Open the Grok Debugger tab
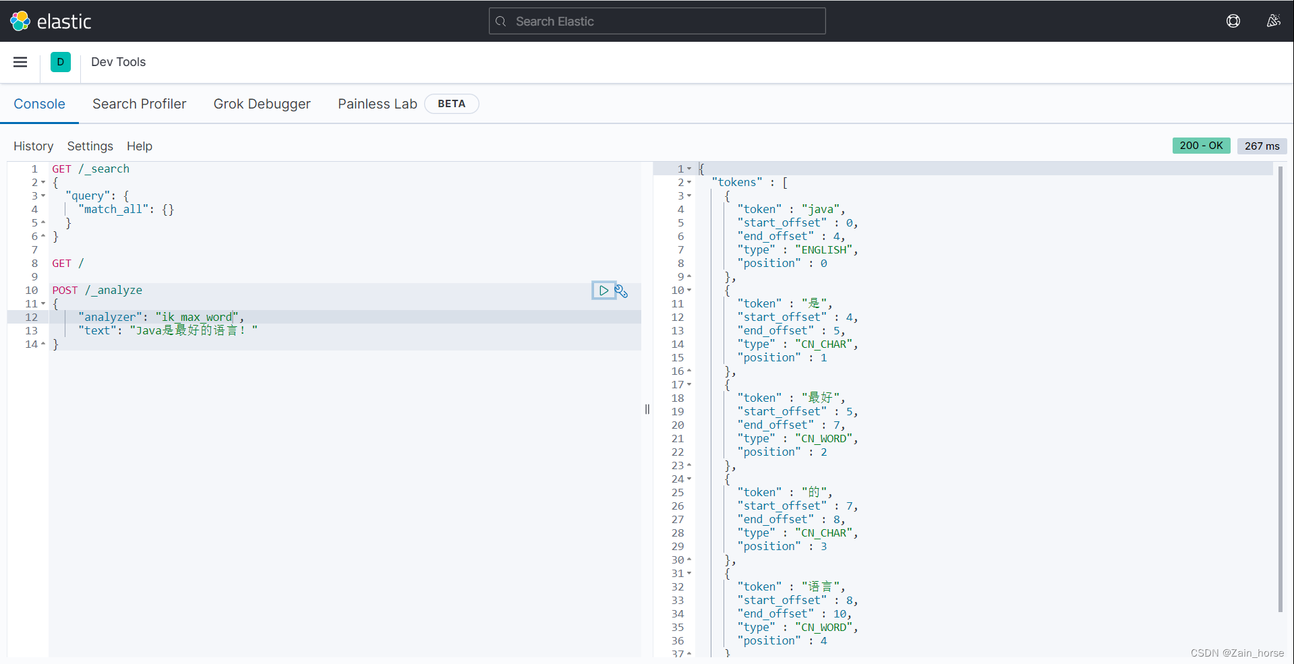The image size is (1294, 664). click(262, 104)
